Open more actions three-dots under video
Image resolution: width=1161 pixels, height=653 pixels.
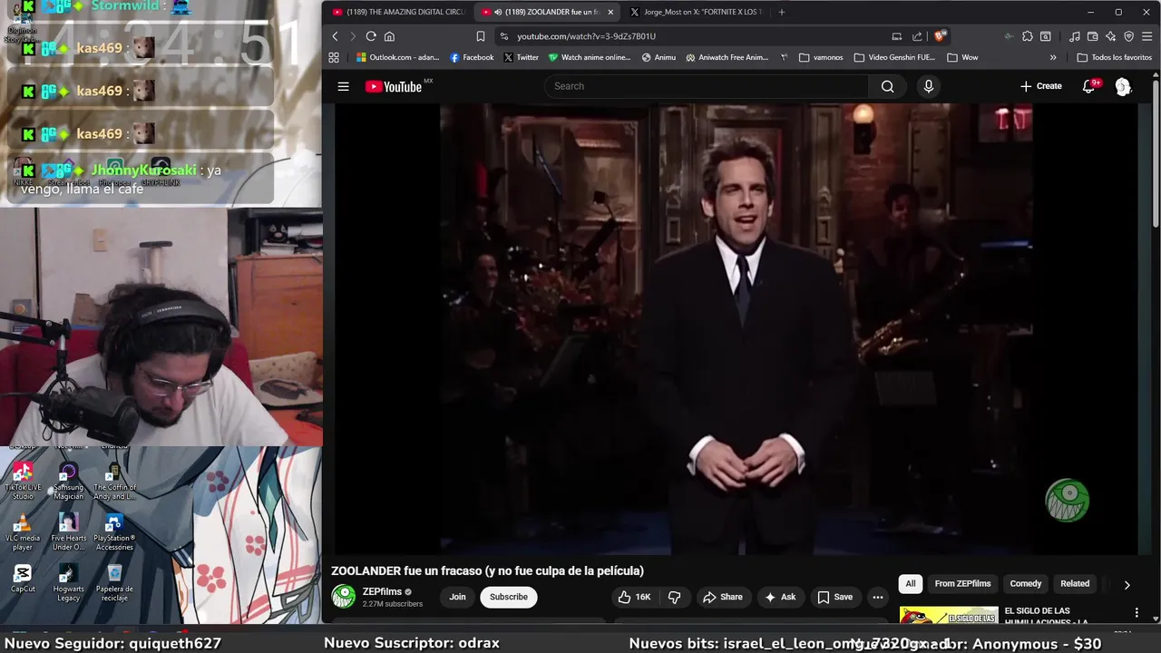pyautogui.click(x=877, y=597)
